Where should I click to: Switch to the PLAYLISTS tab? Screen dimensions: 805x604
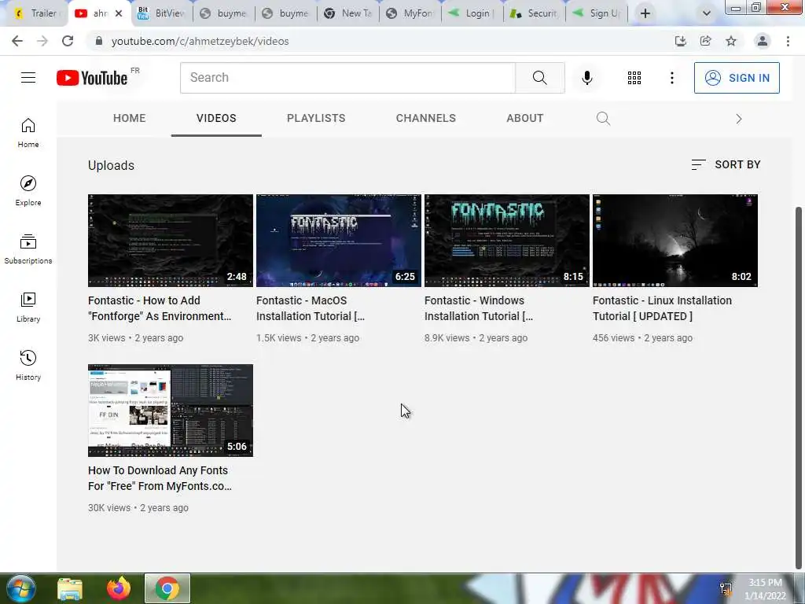pos(316,118)
